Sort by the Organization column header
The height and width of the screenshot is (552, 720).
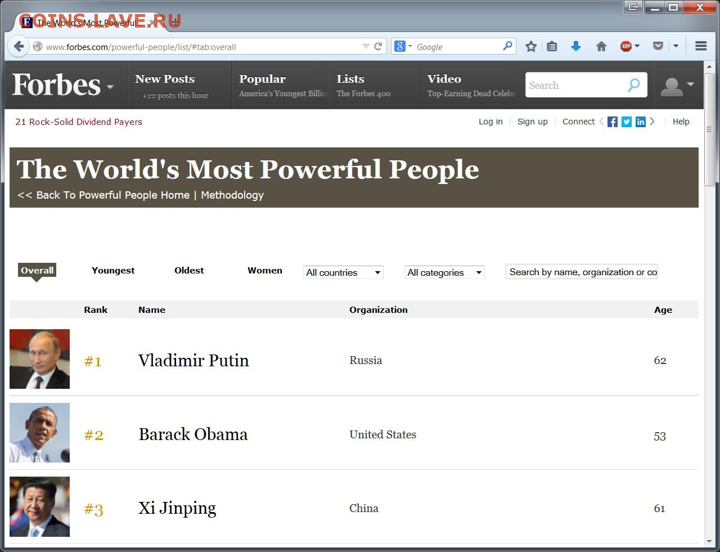click(379, 309)
